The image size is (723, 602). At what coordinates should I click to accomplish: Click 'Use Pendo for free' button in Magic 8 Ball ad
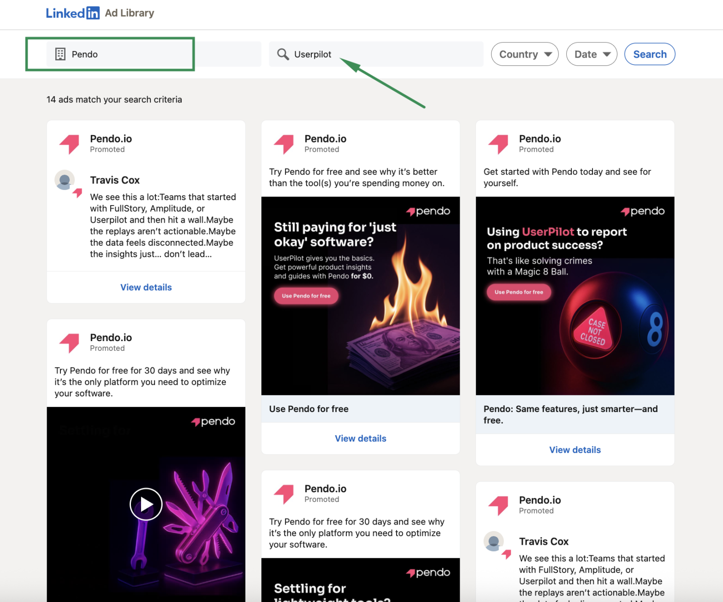[x=519, y=292]
